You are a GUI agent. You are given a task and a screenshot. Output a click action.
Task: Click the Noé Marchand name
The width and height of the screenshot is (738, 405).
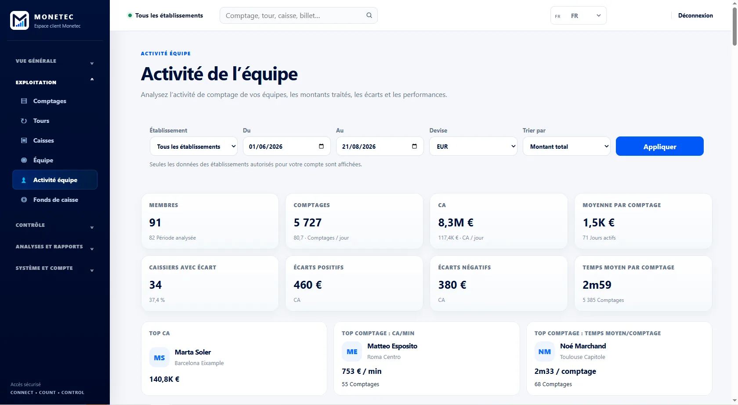[583, 346]
